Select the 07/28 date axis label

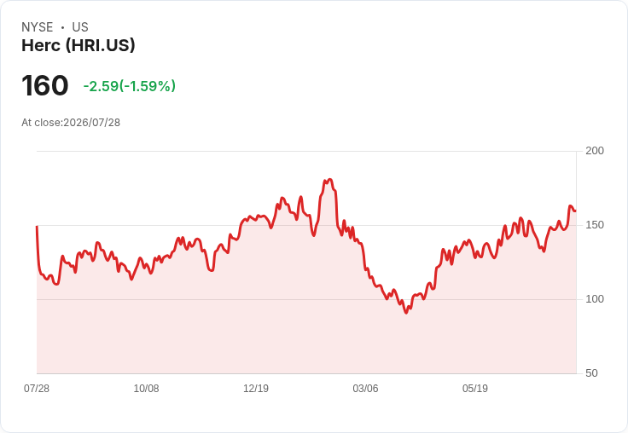point(37,389)
